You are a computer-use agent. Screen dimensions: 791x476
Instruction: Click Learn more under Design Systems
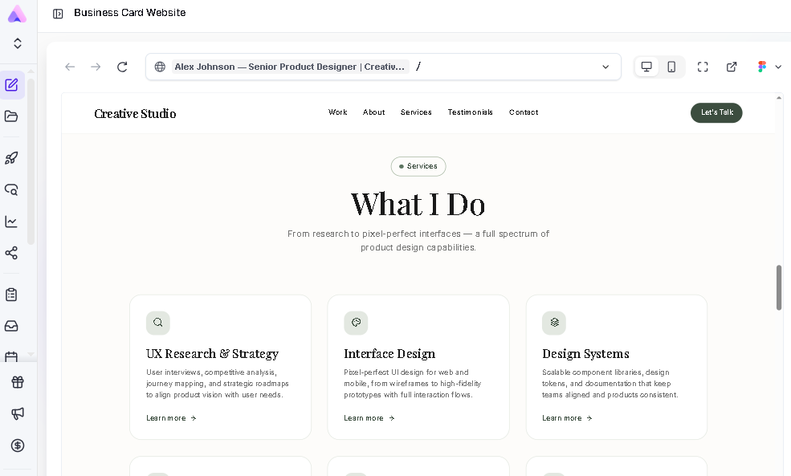[x=567, y=418]
